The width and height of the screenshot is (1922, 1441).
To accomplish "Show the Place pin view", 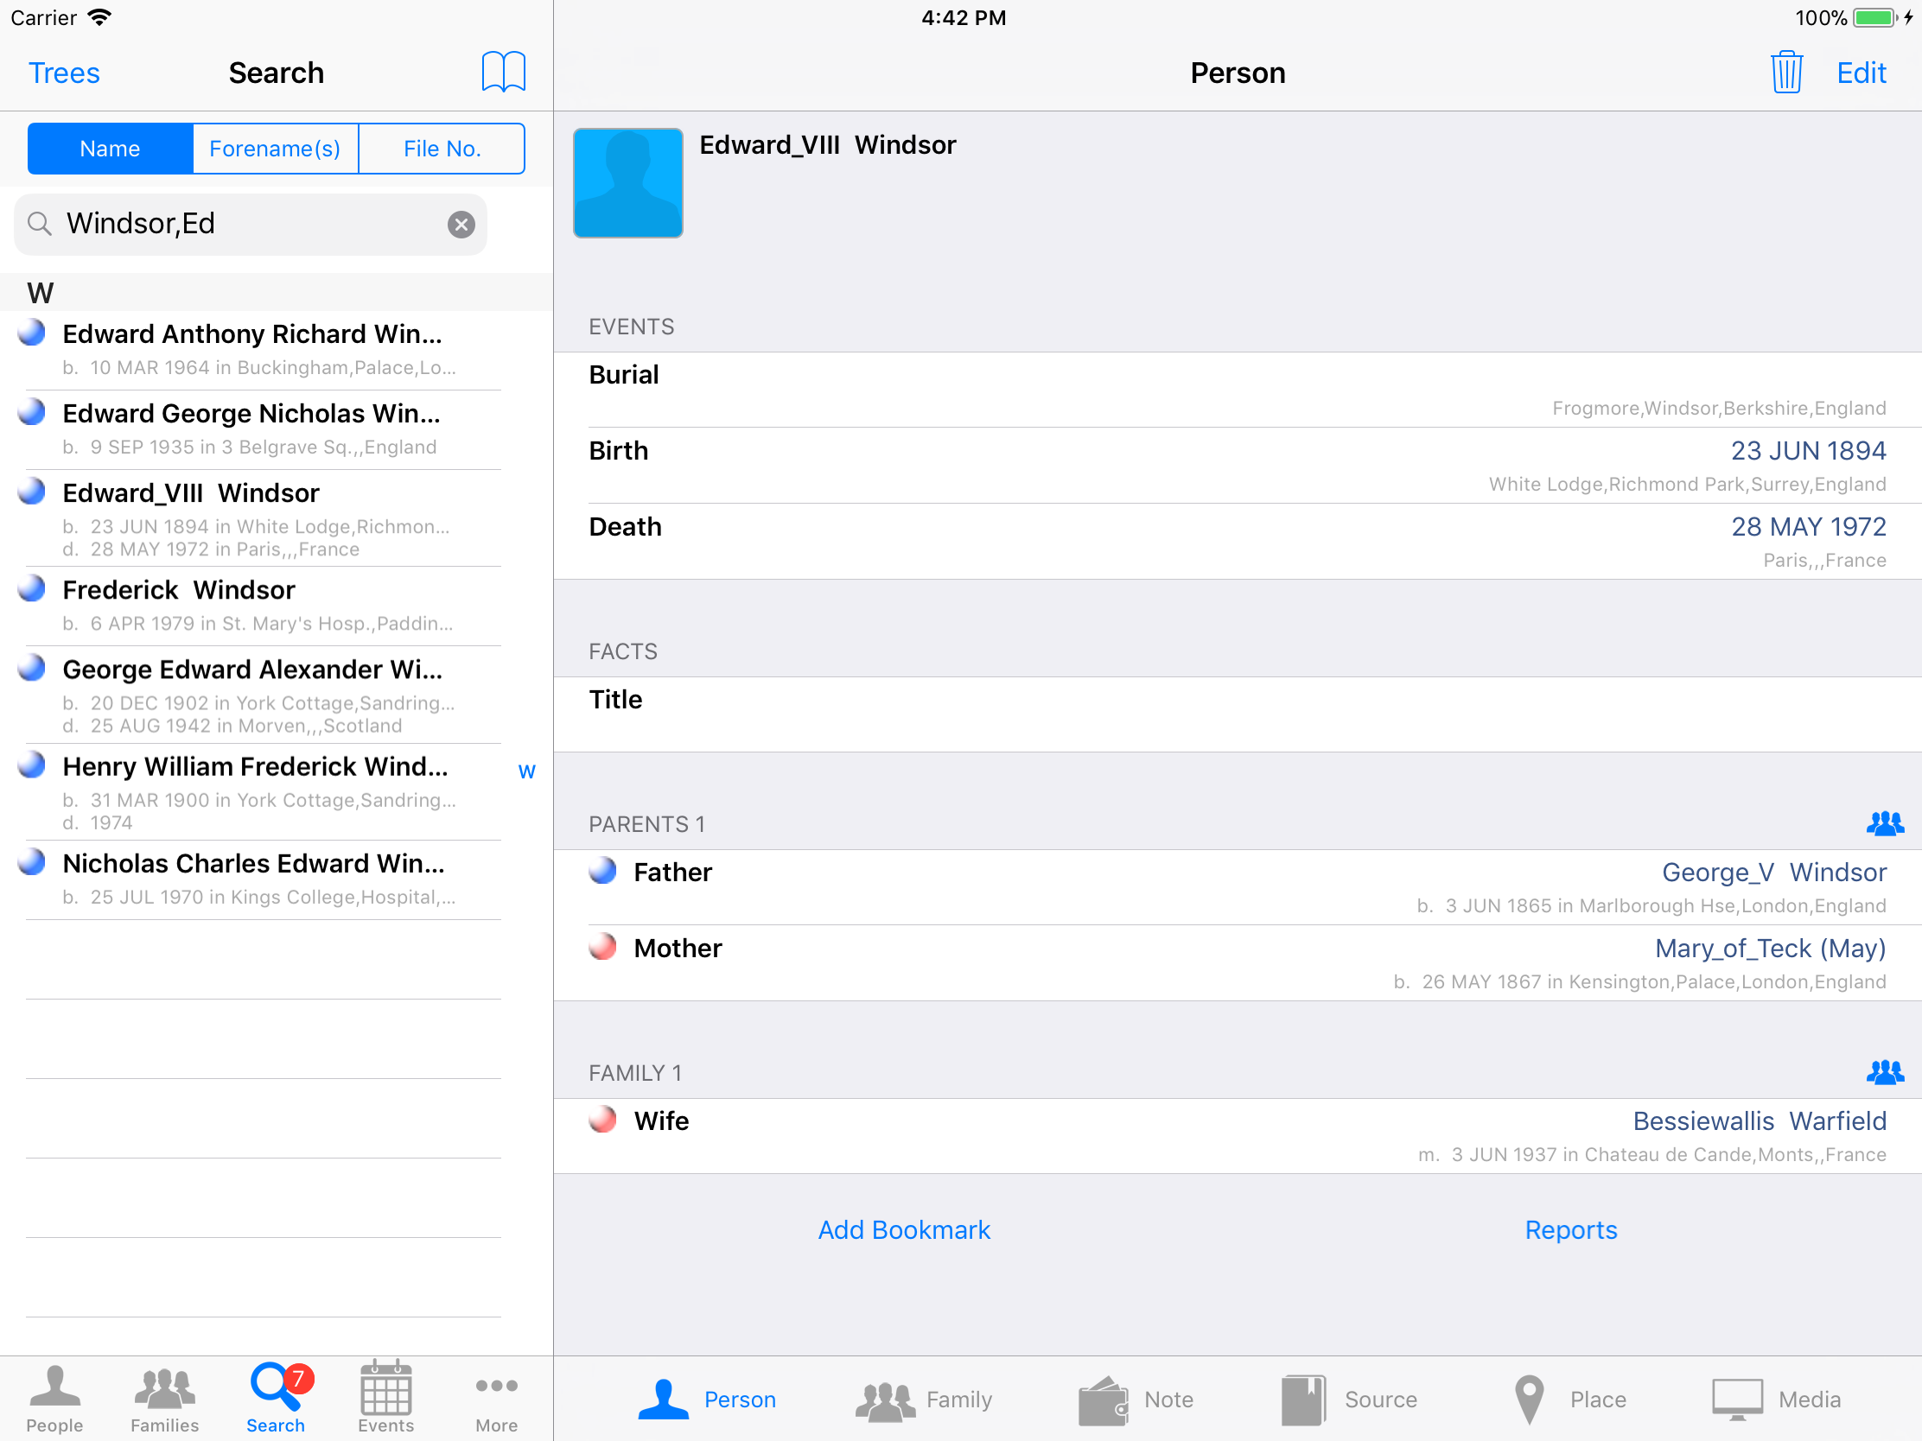I will (1569, 1399).
